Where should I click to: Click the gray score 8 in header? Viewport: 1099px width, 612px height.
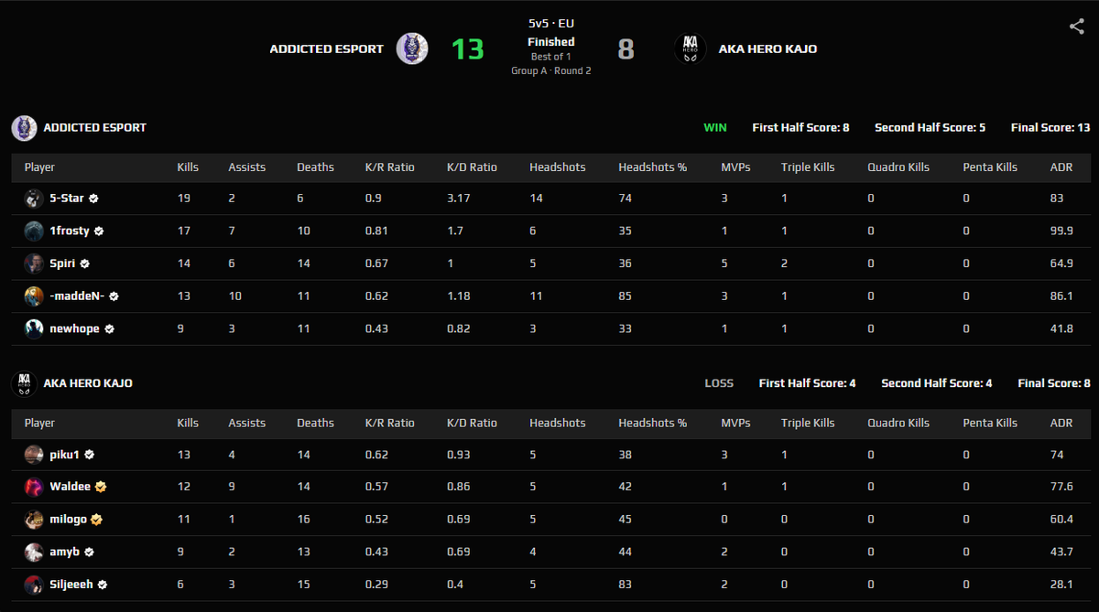[626, 48]
